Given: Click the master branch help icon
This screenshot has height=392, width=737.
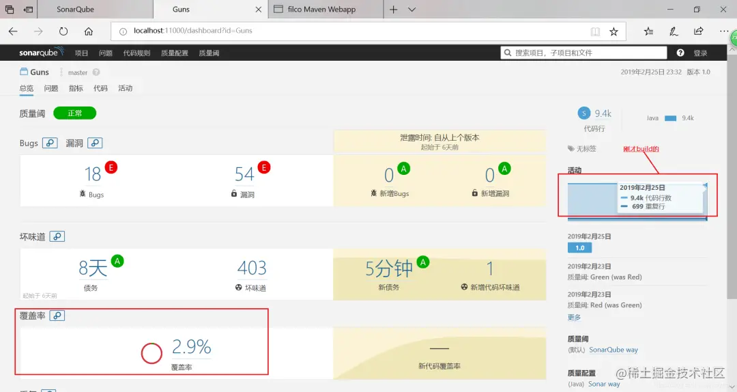Looking at the screenshot, I should (96, 72).
